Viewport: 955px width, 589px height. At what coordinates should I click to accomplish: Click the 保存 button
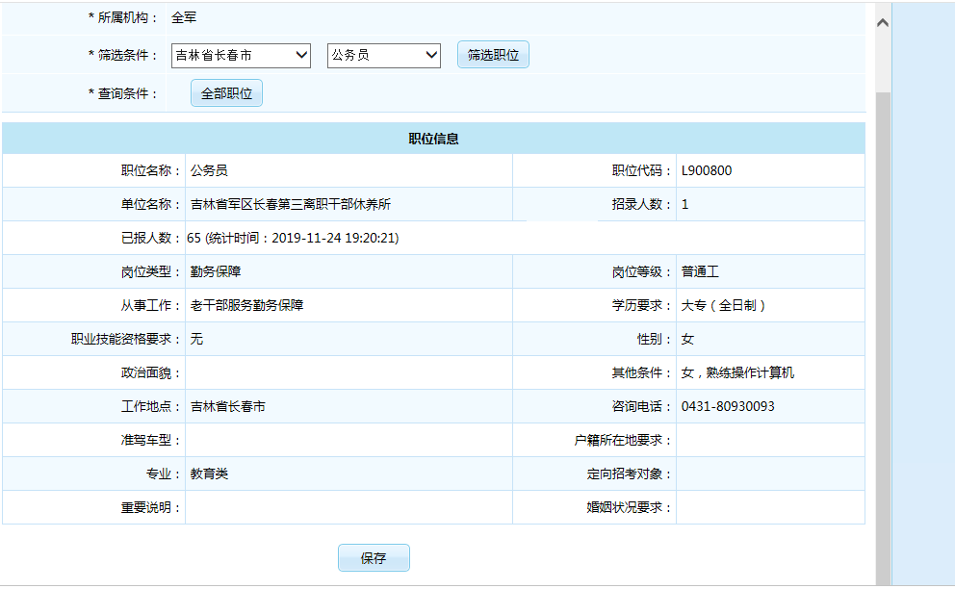pos(374,558)
